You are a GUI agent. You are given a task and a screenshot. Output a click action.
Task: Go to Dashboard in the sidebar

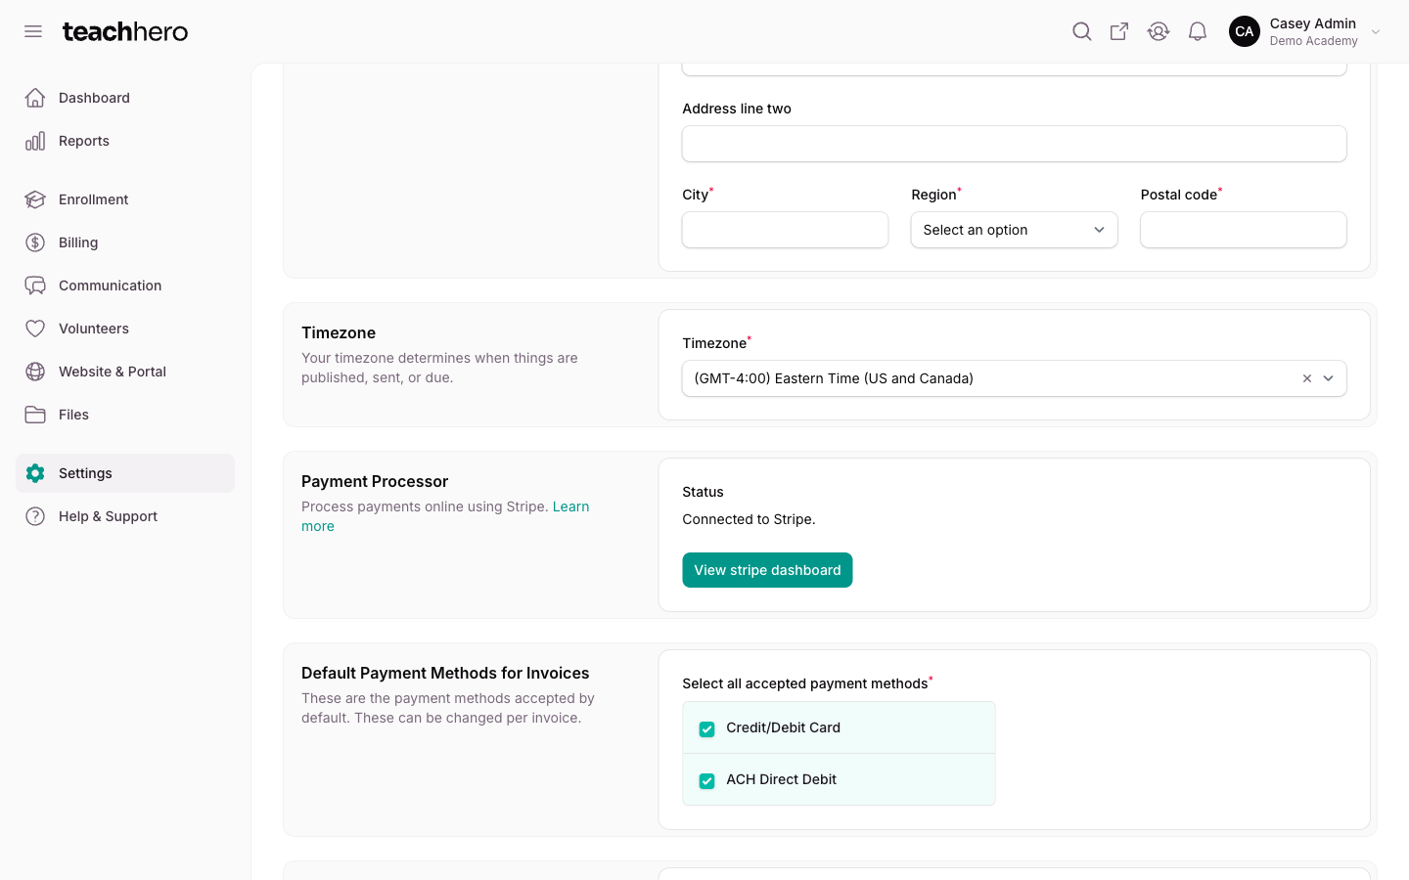[125, 98]
